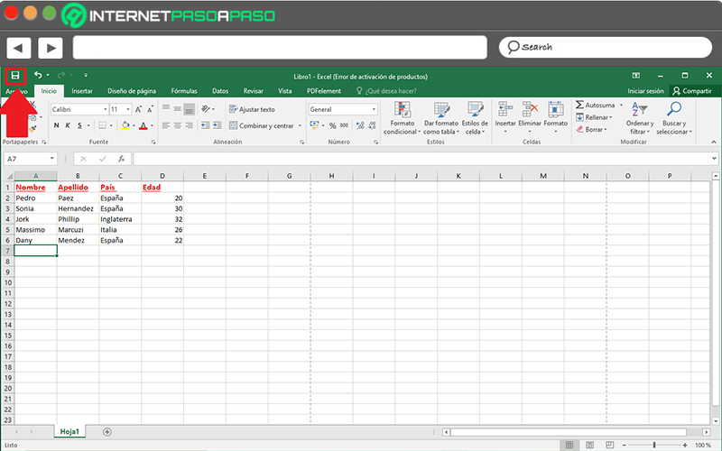Click Autosuma

[x=595, y=106]
